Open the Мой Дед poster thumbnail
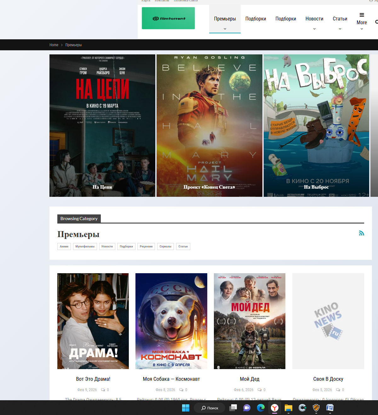 pyautogui.click(x=249, y=321)
